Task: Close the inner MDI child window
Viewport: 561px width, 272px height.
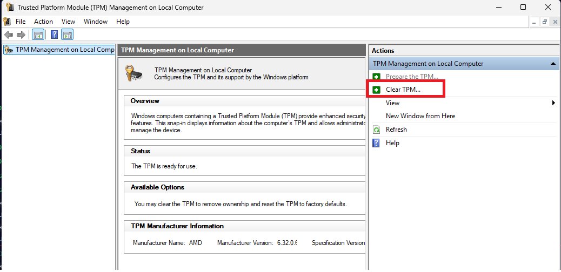Action: pos(555,22)
